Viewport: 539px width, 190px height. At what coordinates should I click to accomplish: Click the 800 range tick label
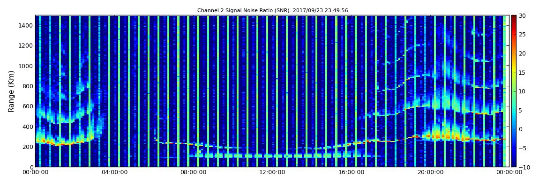pos(28,86)
